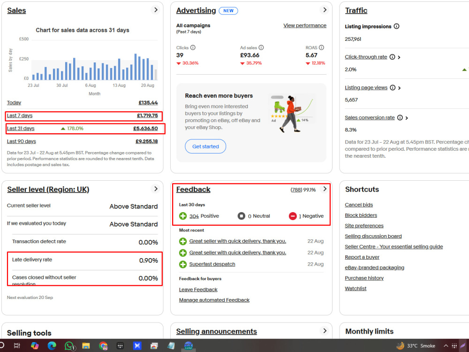Open WhatsApp from the taskbar
Screen dimensions: 469x352
pos(69,346)
